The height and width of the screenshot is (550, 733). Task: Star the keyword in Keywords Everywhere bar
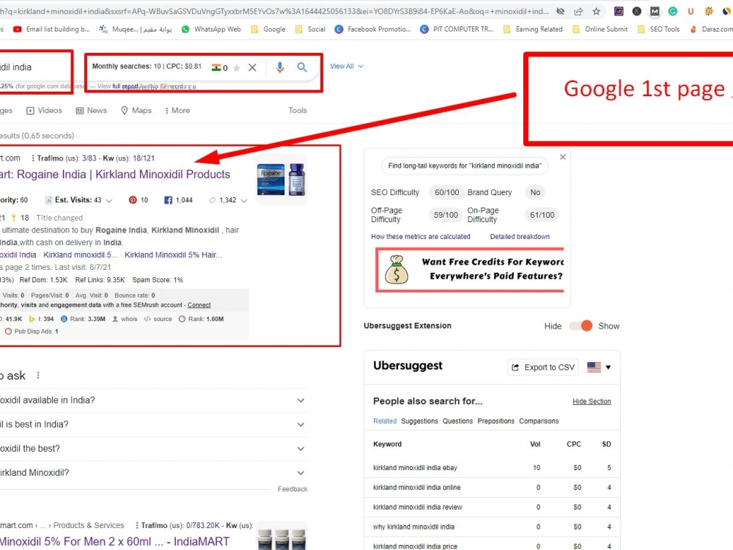237,67
